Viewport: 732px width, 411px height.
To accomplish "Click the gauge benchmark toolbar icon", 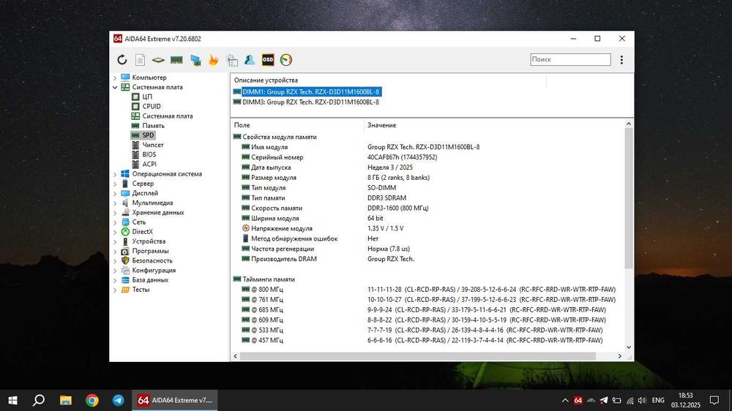I will [286, 60].
